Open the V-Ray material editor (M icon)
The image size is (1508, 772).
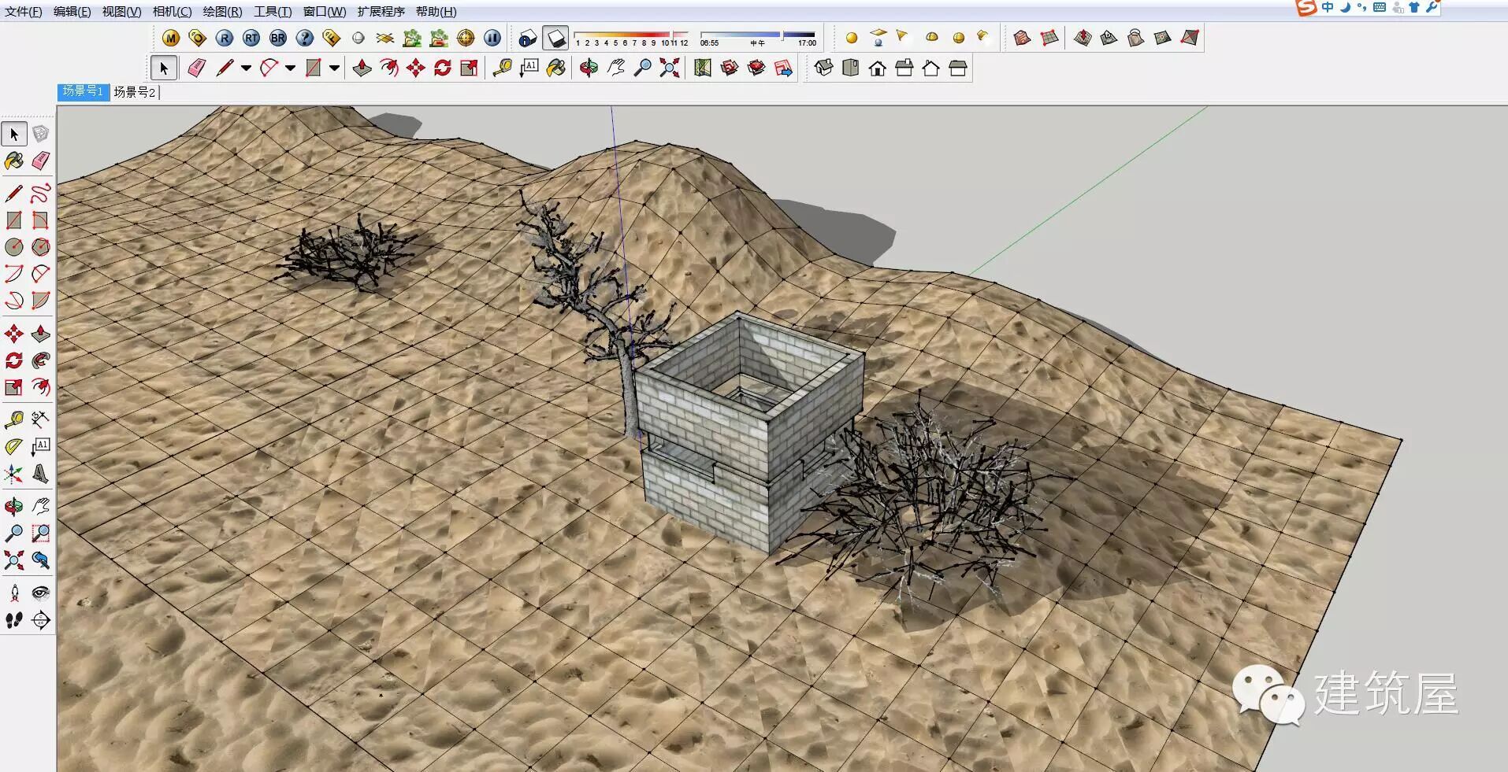(170, 38)
